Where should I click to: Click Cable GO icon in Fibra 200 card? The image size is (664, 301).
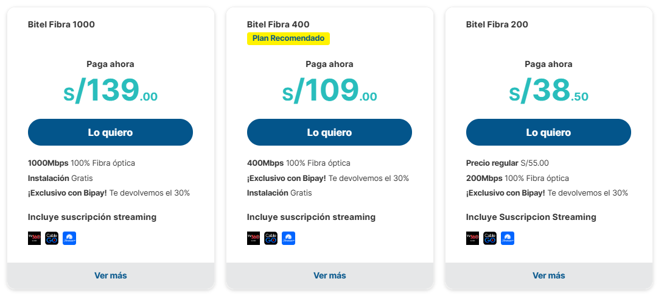[x=490, y=238]
